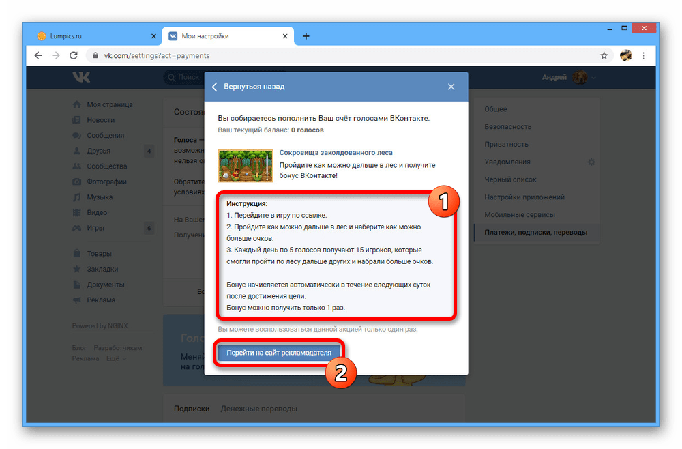682x449 pixels.
Task: Click the Моя страница home icon
Action: pos(76,104)
